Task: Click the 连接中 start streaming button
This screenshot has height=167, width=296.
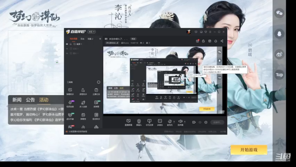Action: pyautogui.click(x=217, y=122)
